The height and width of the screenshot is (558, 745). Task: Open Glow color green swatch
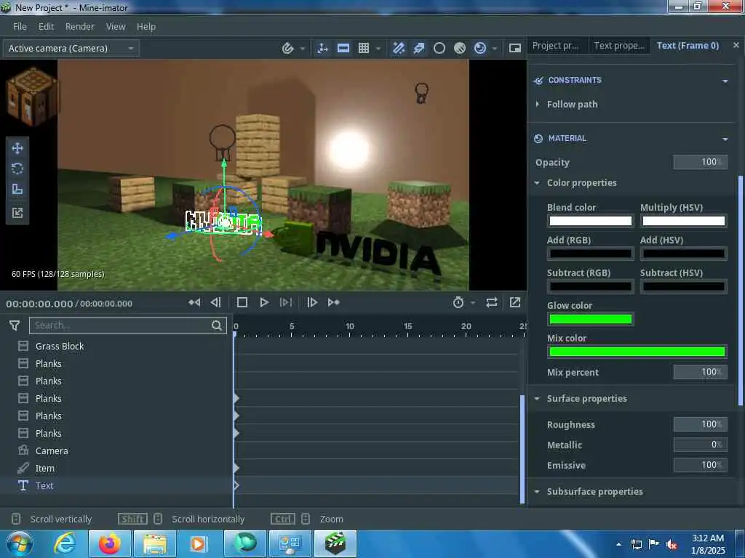pyautogui.click(x=591, y=319)
